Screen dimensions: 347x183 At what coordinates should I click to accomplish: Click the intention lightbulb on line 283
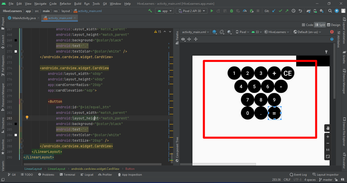point(27,118)
